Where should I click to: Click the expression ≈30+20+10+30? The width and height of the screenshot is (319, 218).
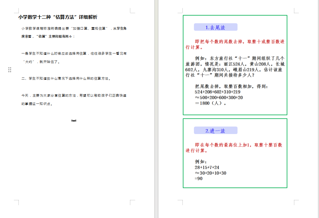point(211,173)
